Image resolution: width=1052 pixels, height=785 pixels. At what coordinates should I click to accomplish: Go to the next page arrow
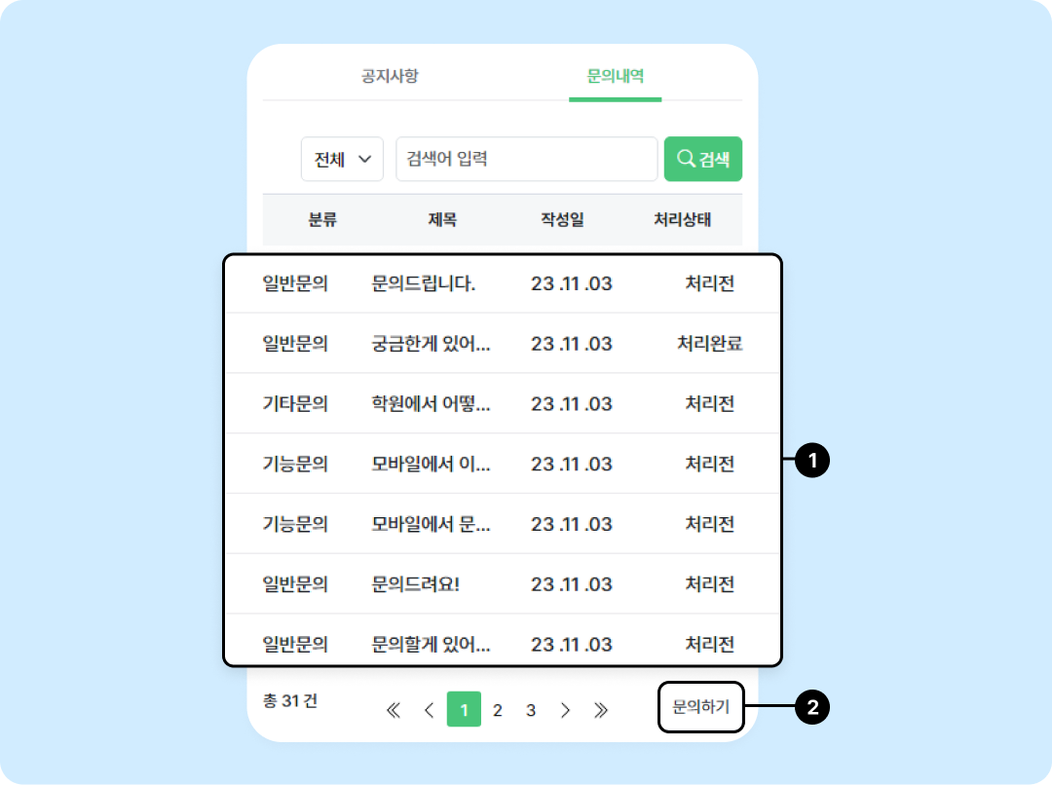(565, 710)
